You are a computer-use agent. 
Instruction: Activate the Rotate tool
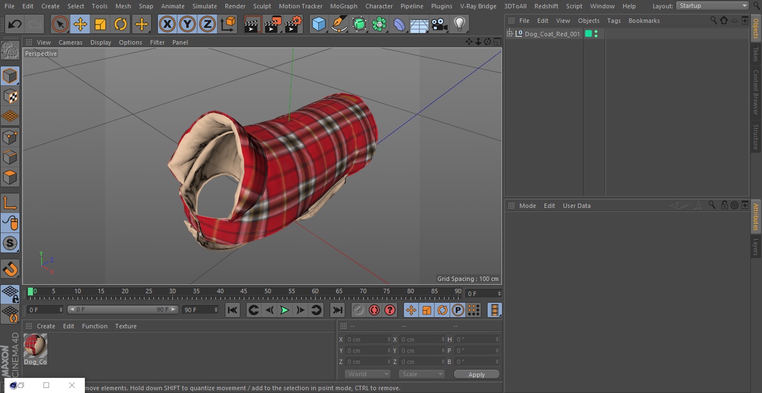click(120, 25)
